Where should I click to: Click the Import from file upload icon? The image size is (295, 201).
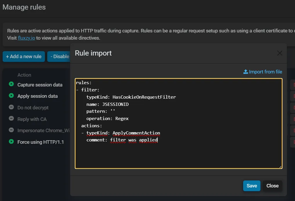click(245, 72)
